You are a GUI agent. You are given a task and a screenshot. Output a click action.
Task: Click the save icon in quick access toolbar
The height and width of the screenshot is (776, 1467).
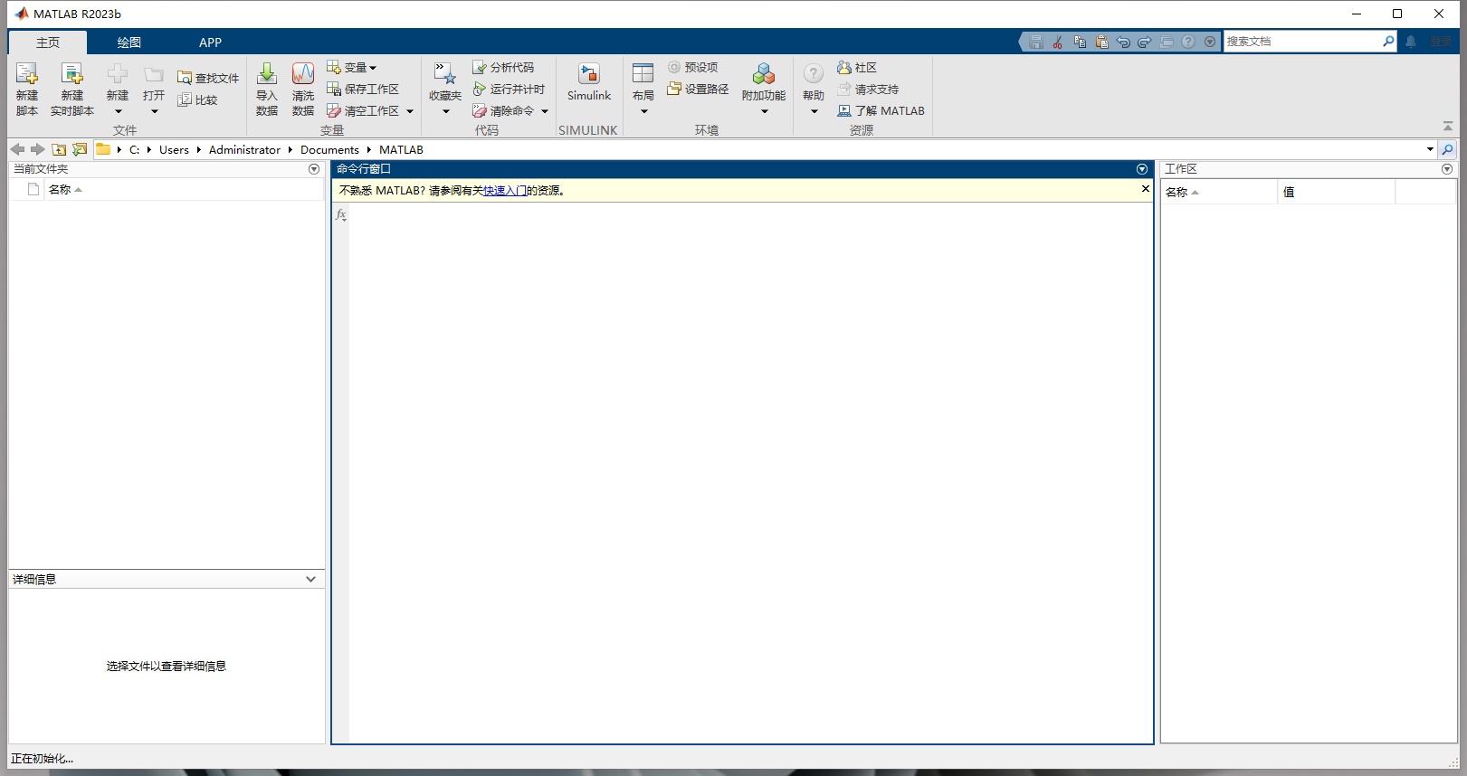pyautogui.click(x=1036, y=42)
